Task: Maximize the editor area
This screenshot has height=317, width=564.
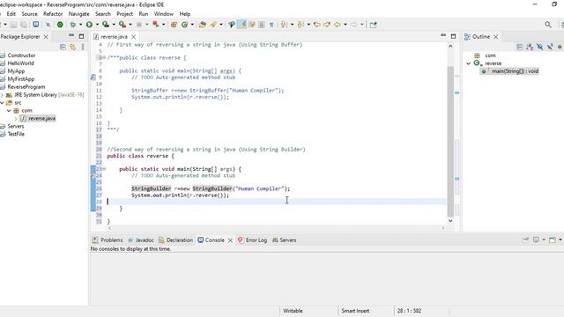Action: [x=453, y=36]
